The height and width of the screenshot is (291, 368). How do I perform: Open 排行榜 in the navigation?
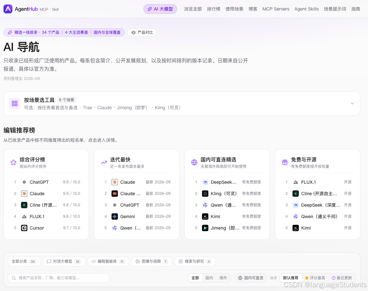tap(213, 9)
